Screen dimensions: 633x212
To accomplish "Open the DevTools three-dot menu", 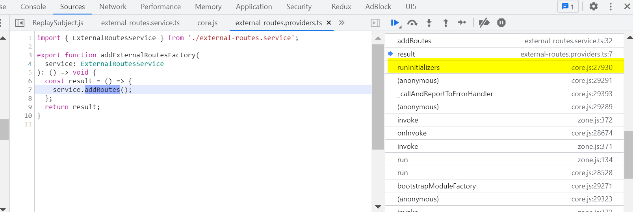I will (x=611, y=6).
